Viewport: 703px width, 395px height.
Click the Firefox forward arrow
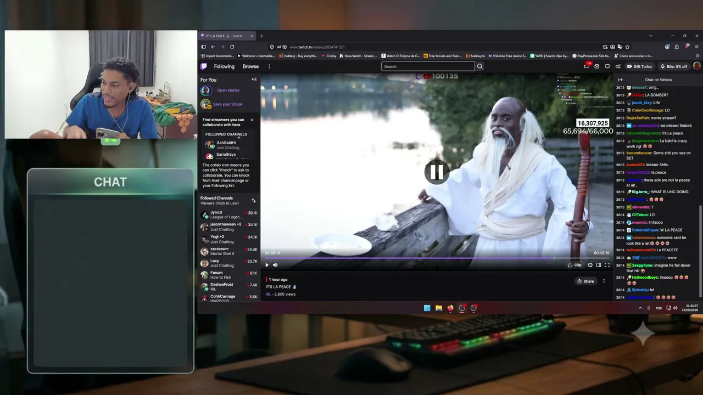(x=222, y=47)
